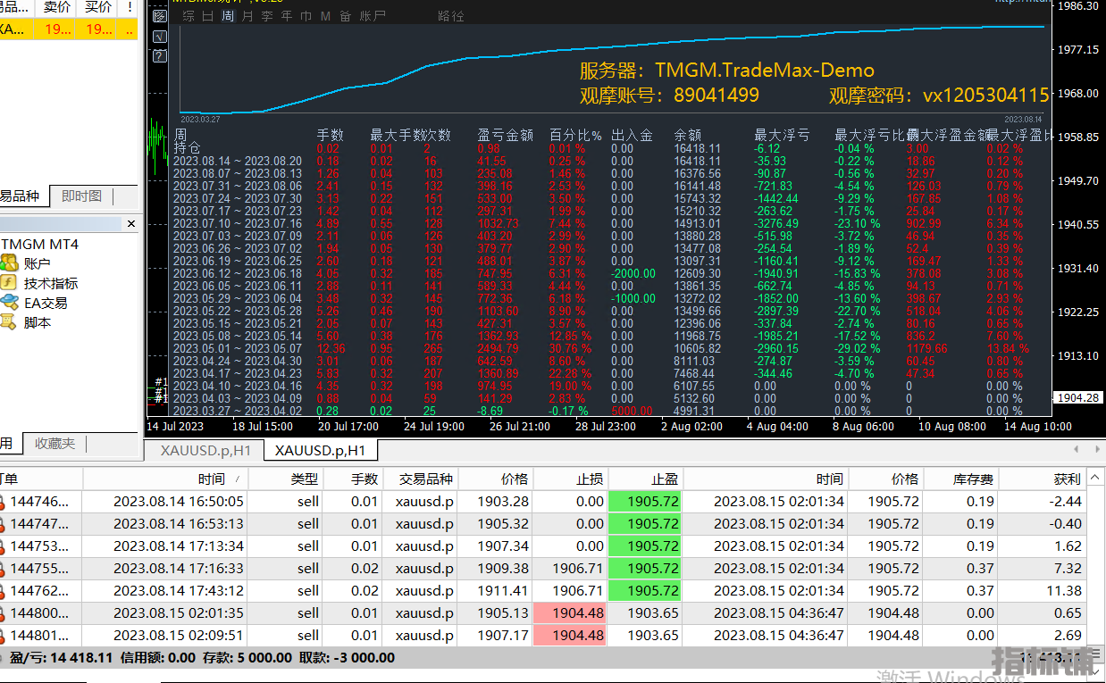Click the weekly row 2023.05.01 ~ 2023.05.07
Viewport: 1106px width, 683px height.
coord(238,349)
